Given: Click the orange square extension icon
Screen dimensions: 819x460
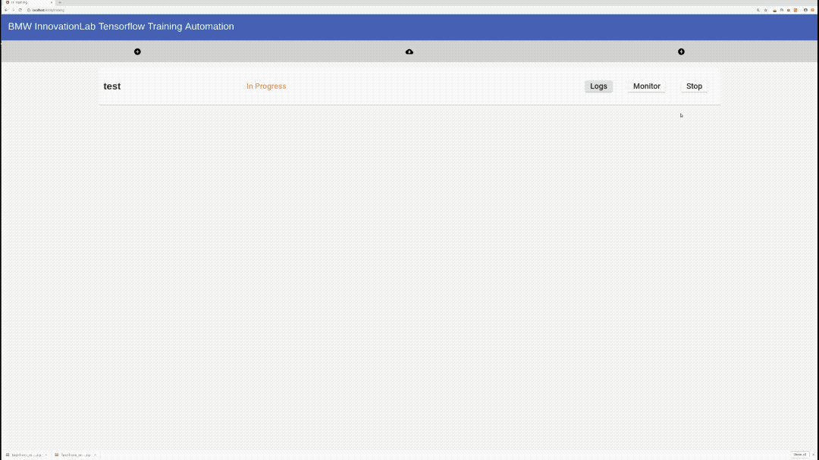Looking at the screenshot, I should pyautogui.click(x=795, y=10).
